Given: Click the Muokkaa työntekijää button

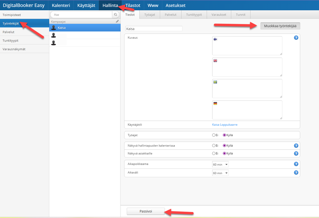Looking at the screenshot, I should 280,26.
